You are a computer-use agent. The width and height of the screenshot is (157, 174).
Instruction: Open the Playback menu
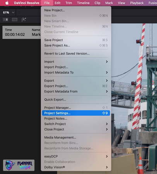pos(137,3)
